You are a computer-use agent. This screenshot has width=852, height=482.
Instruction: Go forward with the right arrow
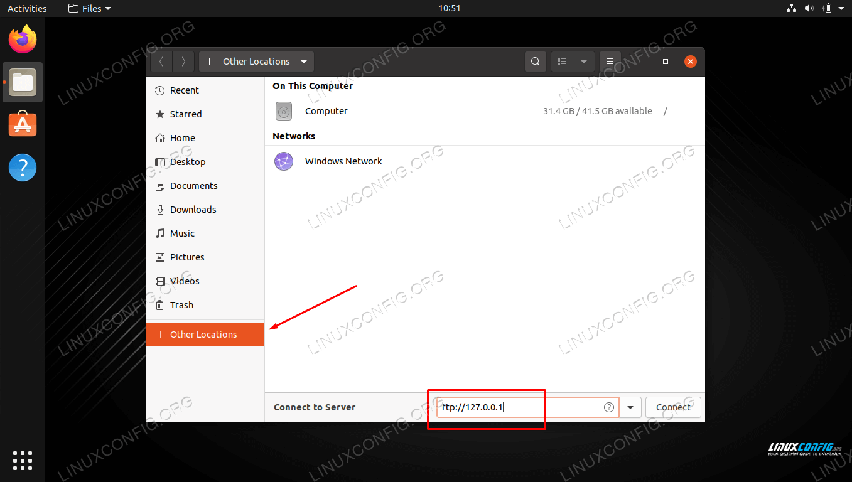click(x=183, y=62)
